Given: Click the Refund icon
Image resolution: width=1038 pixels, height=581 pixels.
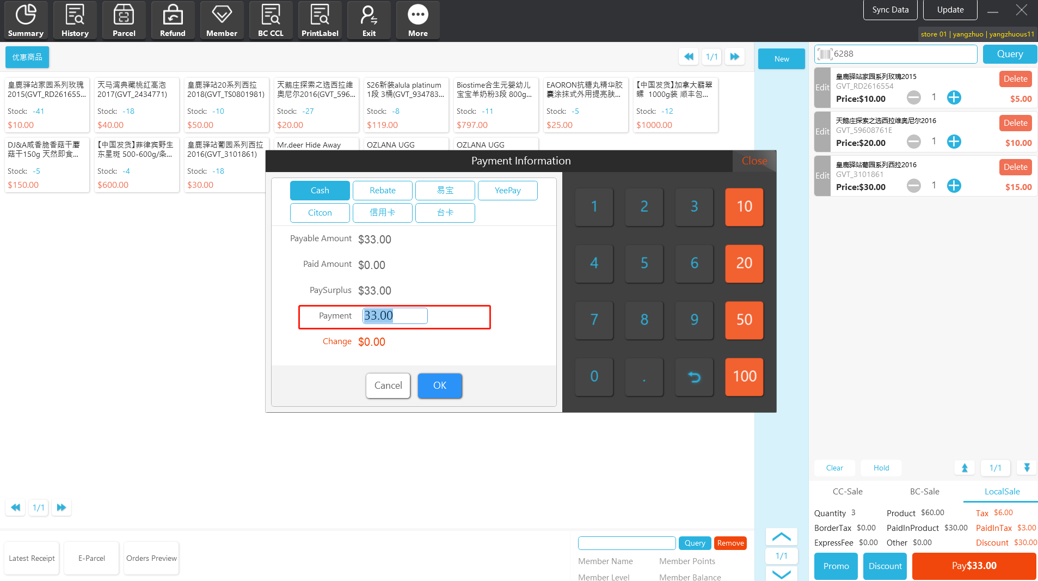Looking at the screenshot, I should pos(173,20).
